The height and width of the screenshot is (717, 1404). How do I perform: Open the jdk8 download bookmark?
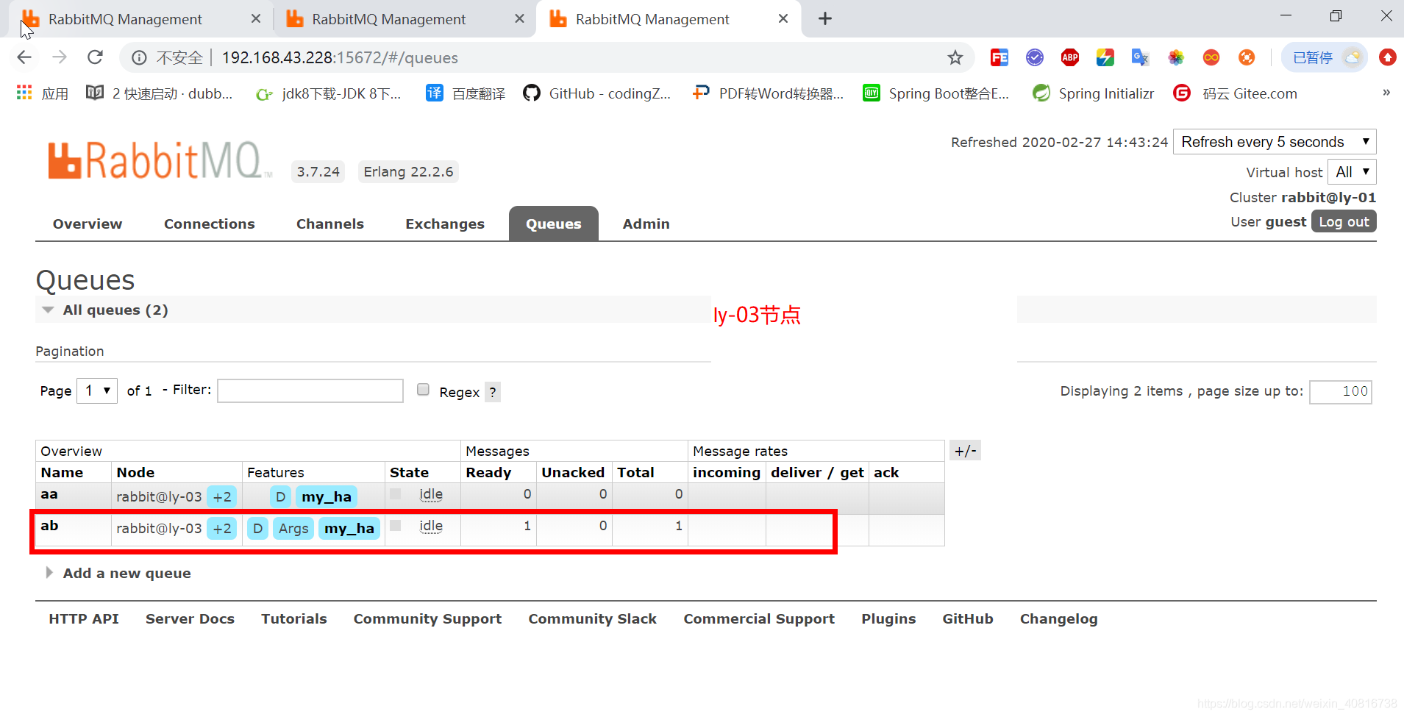[x=328, y=93]
